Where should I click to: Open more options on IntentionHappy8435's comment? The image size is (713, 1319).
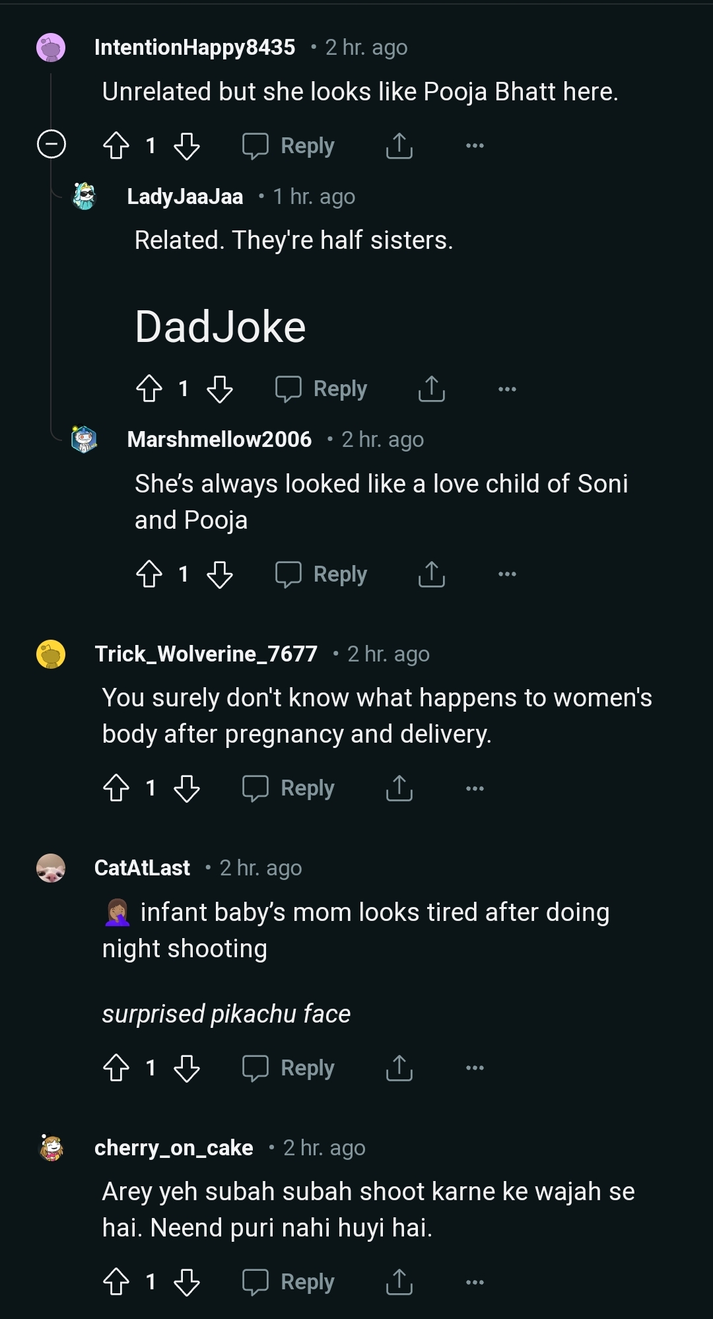(475, 145)
